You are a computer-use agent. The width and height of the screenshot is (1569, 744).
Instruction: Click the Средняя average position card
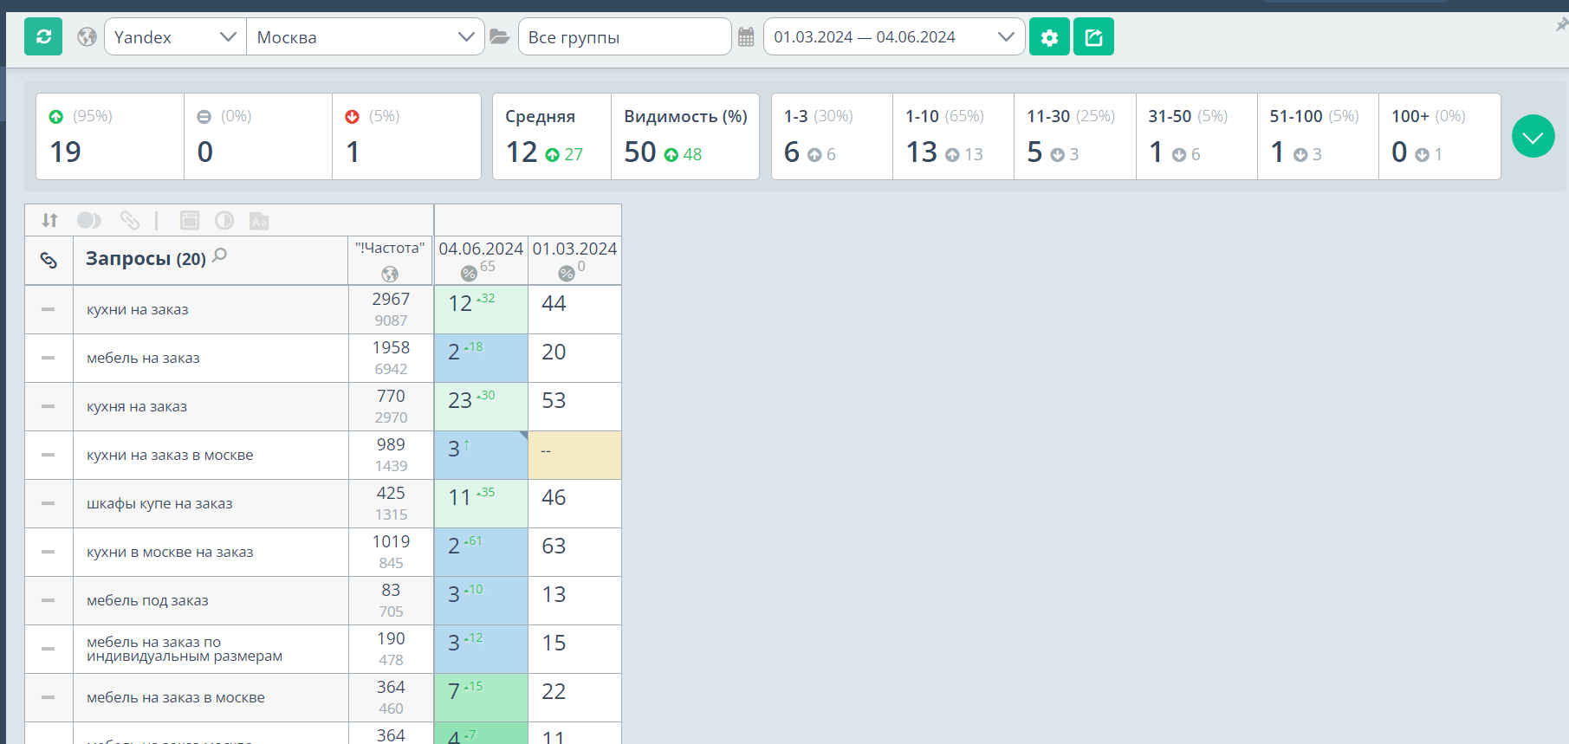(x=552, y=136)
